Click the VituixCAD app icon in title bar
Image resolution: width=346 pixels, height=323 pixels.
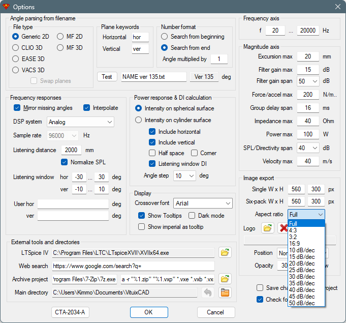[x=6, y=7]
